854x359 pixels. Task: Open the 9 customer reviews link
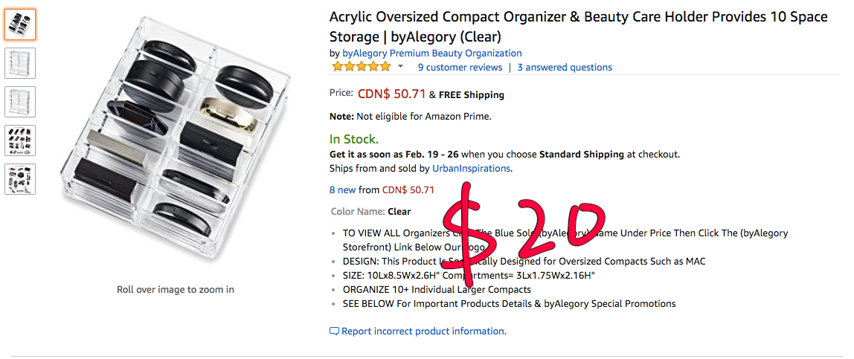[x=460, y=68]
